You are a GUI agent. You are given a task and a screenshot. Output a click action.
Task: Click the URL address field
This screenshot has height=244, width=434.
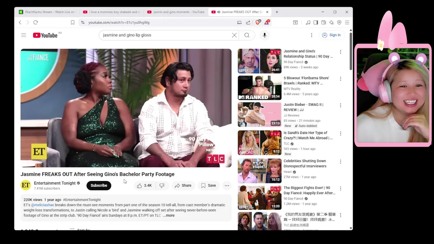159,22
